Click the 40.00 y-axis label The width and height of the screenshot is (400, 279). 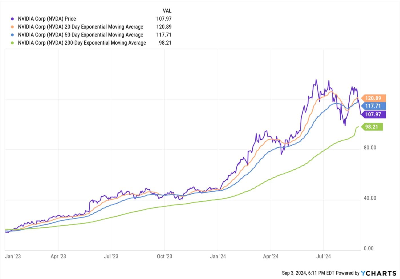[x=370, y=198]
